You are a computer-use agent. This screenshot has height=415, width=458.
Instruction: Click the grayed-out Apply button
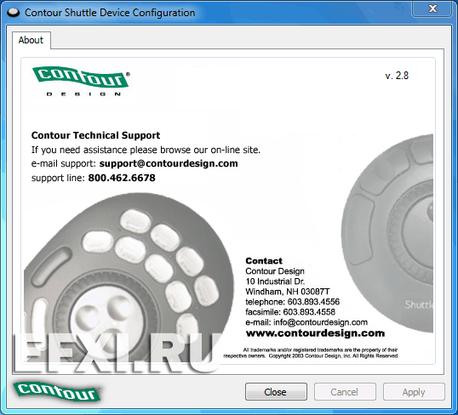[x=414, y=392]
